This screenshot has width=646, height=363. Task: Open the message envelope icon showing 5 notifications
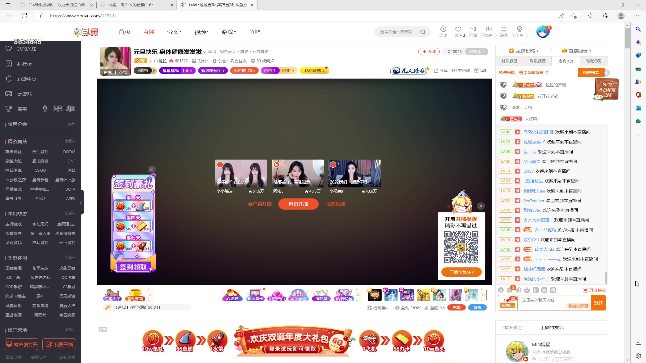[509, 290]
